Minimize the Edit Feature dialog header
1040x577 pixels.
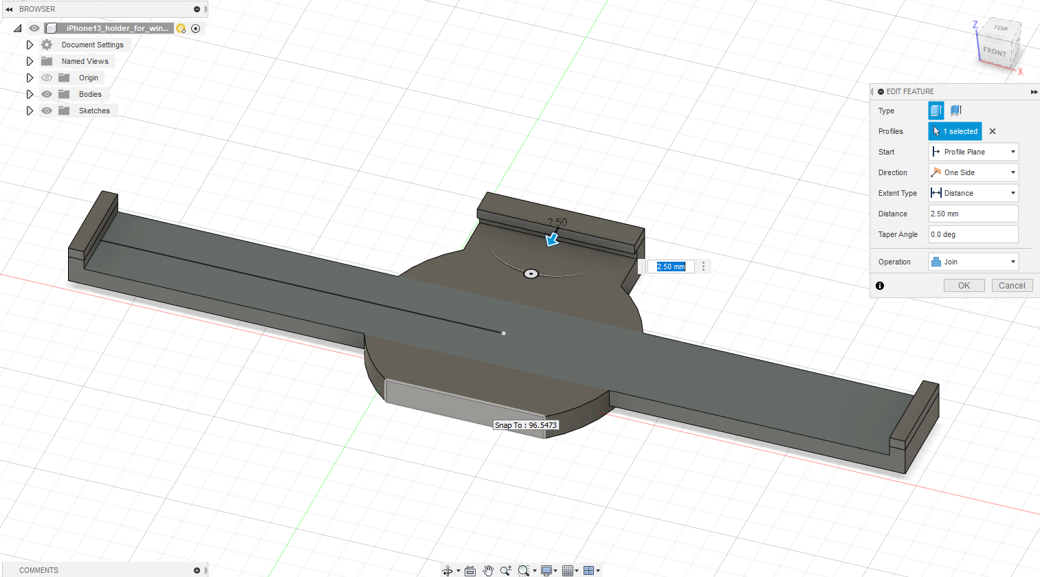pyautogui.click(x=881, y=91)
